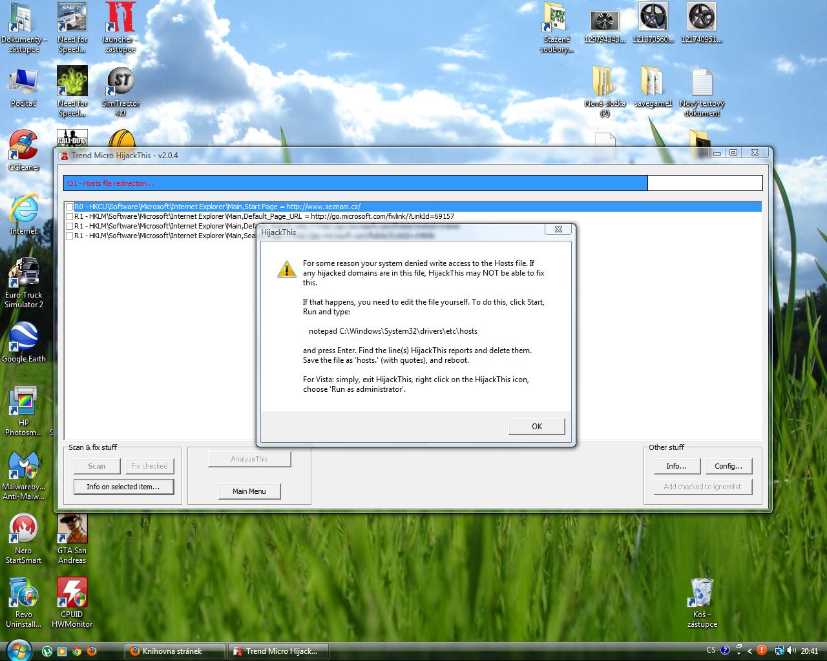Open Počítač desktop icon
Viewport: 827px width, 661px height.
click(x=24, y=87)
